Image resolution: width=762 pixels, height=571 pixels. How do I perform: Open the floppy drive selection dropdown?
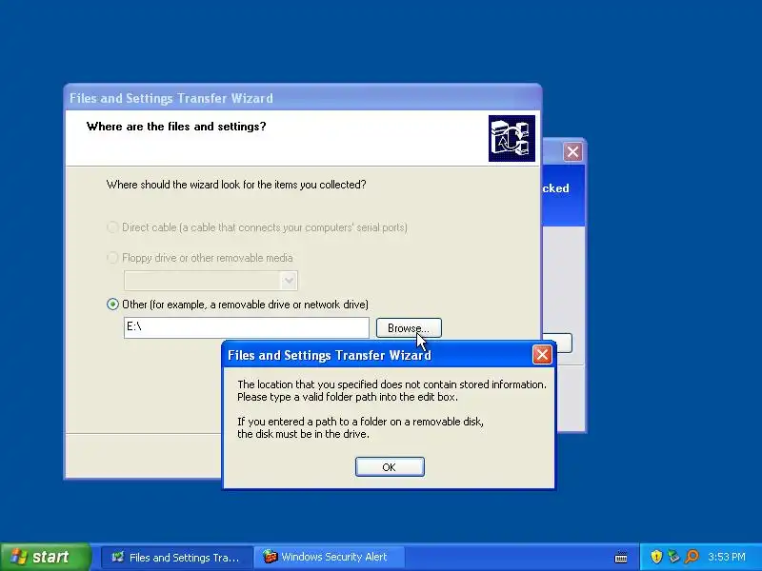pos(289,281)
